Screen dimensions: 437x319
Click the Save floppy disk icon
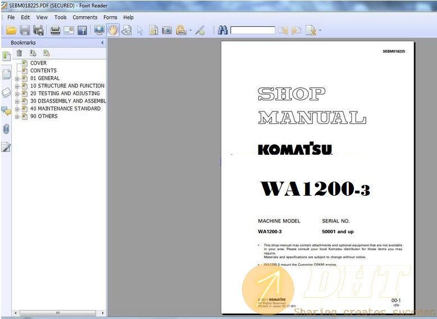25,30
